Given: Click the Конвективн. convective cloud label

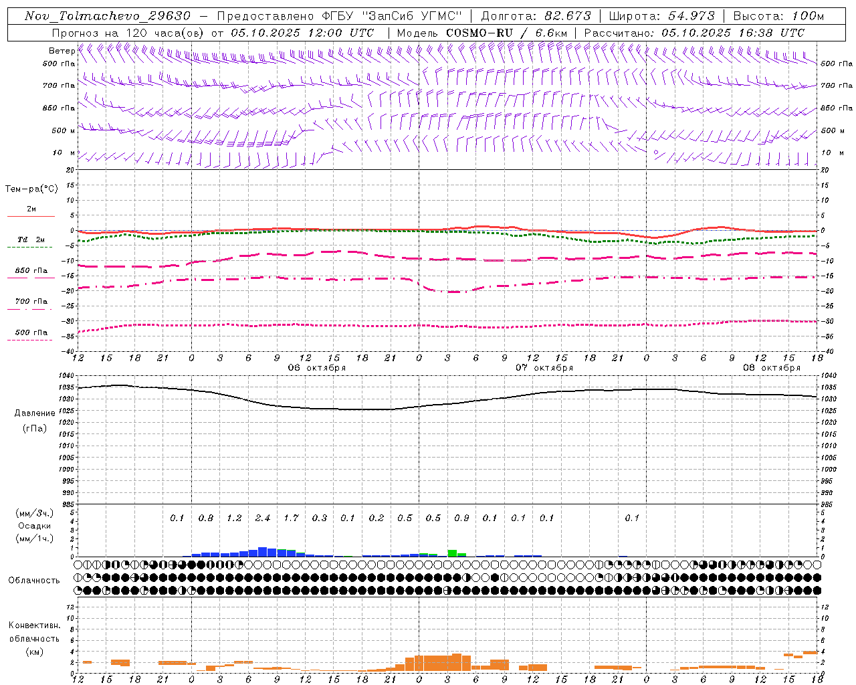Looking at the screenshot, I should tap(35, 625).
